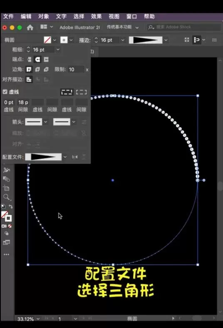Open the 对象 menu
Image resolution: width=223 pixels, height=328 pixels.
pos(44,16)
